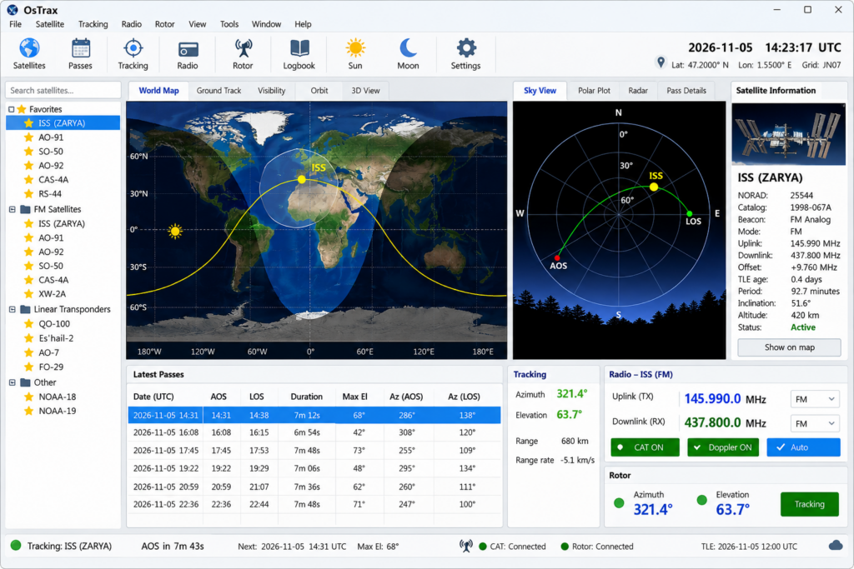Viewport: 854px width, 569px height.
Task: Open the Uplink mode FM dropdown
Action: pos(815,399)
